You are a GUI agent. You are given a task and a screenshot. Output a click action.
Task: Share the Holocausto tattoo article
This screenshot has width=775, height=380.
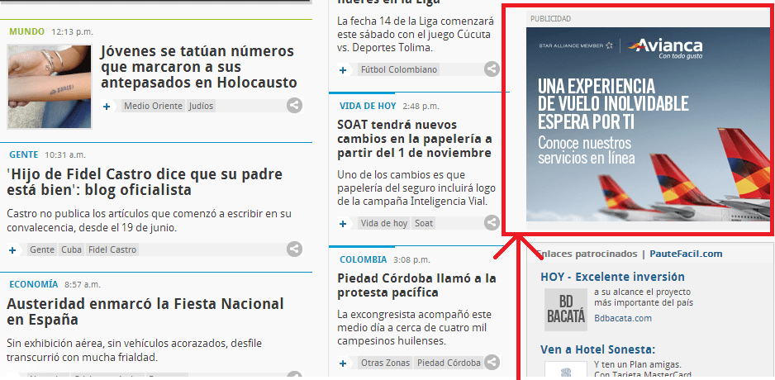coord(295,105)
